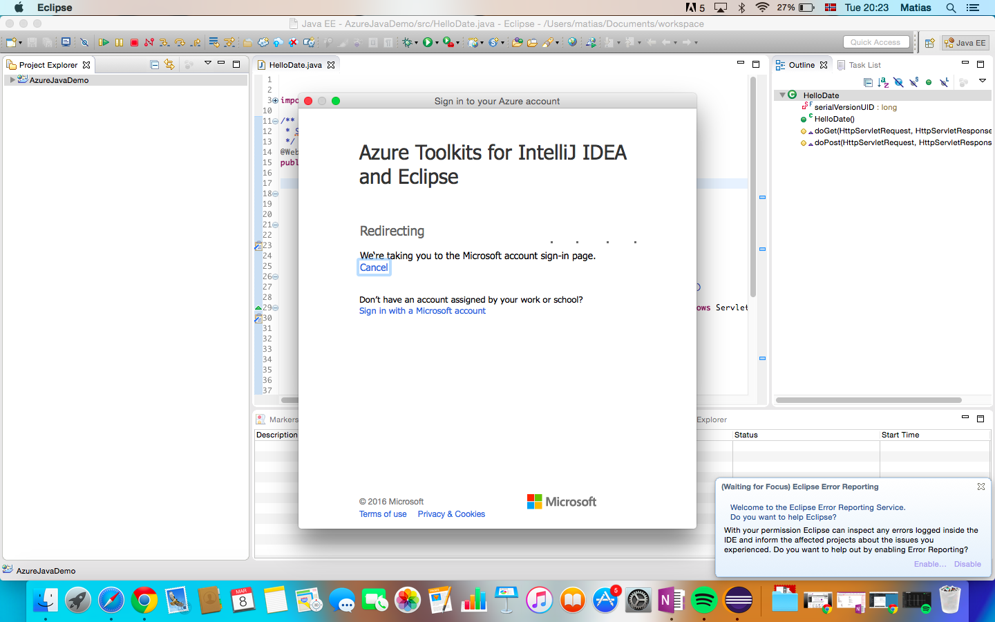
Task: Select the Outline tab
Action: [x=802, y=65]
